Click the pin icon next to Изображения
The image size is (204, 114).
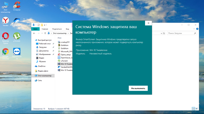[x=53, y=54]
